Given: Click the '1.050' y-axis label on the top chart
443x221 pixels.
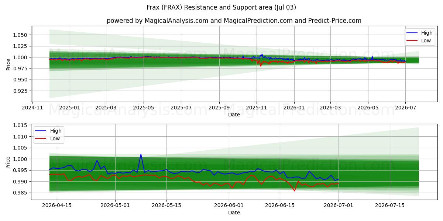Looking at the screenshot, I should coord(21,35).
